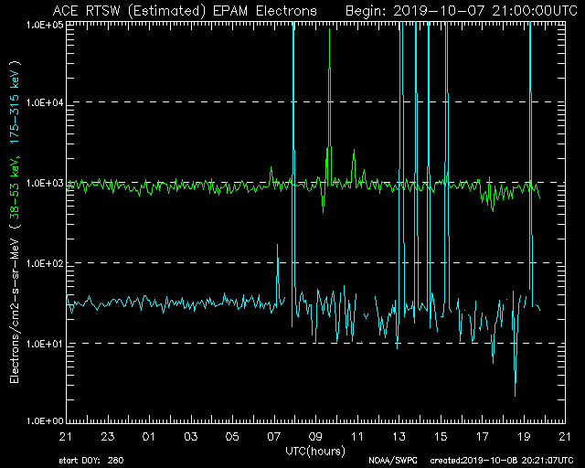Click the ACE RTSW EPAM Electrons chart title

[x=185, y=10]
